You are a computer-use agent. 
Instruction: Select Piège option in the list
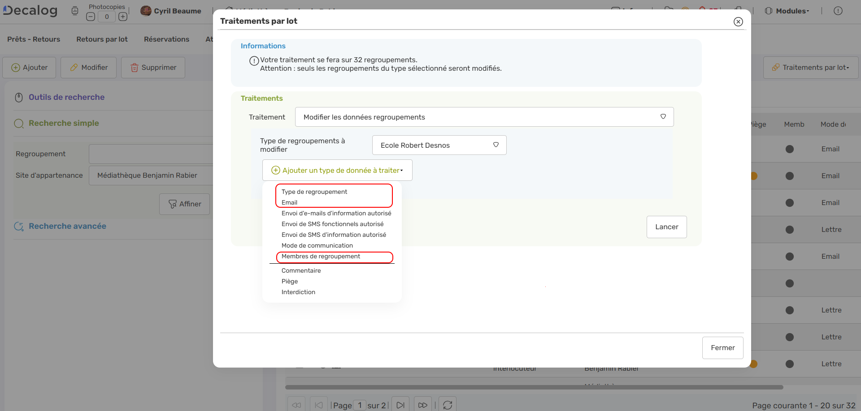(290, 281)
